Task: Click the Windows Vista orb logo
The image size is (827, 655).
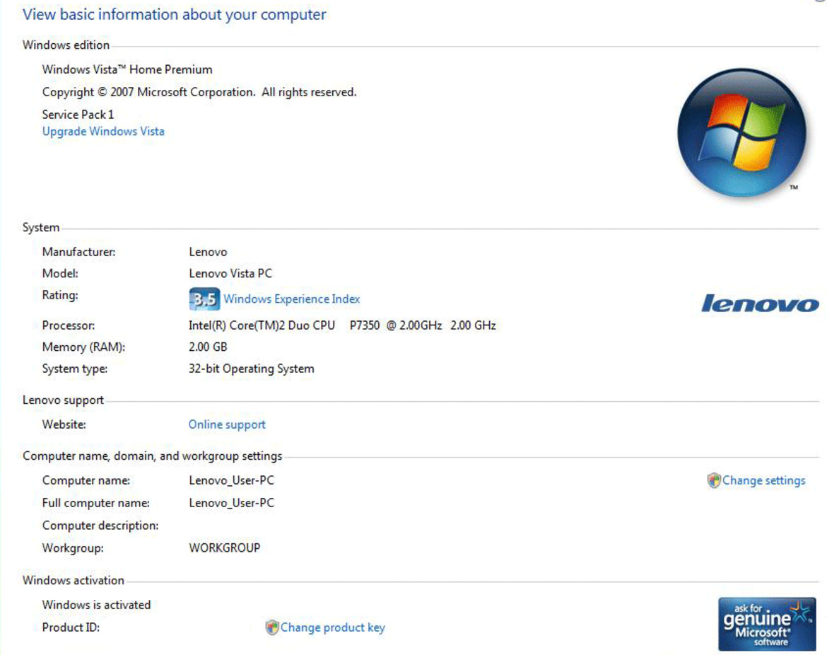Action: point(741,133)
